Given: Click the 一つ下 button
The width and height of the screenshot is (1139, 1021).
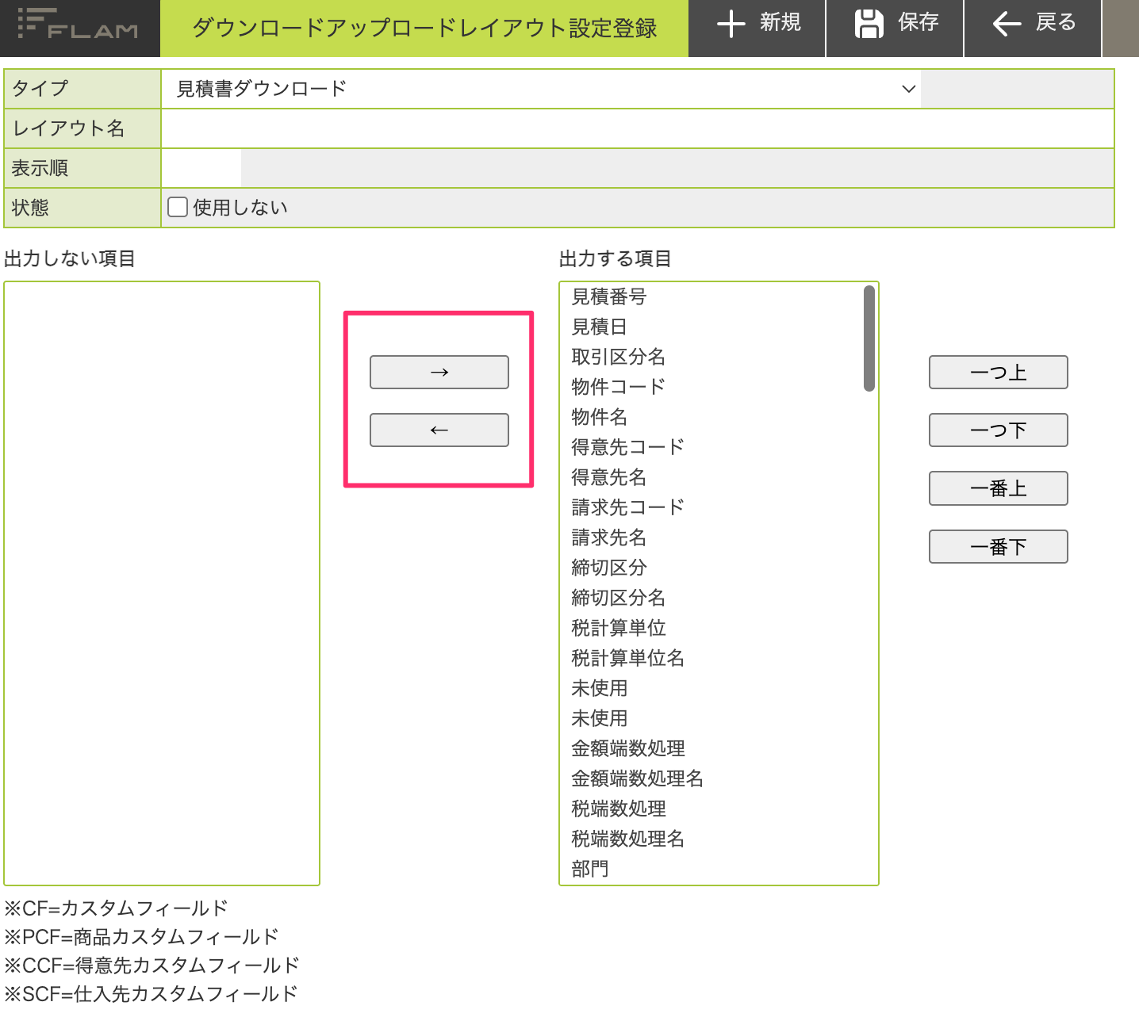Looking at the screenshot, I should [x=999, y=430].
